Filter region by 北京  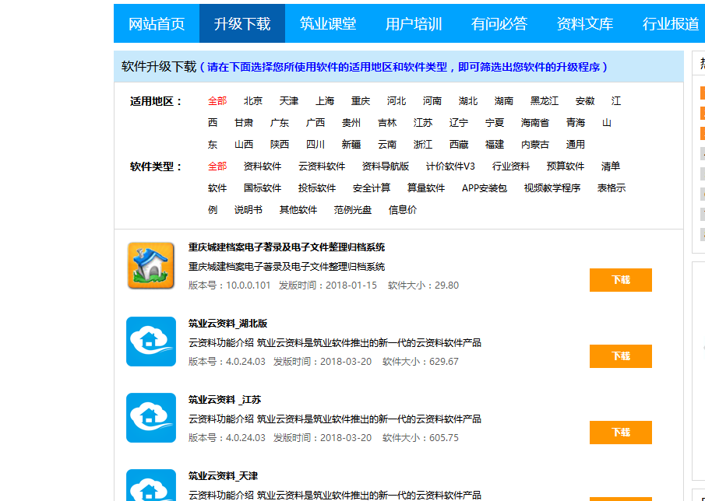(253, 101)
